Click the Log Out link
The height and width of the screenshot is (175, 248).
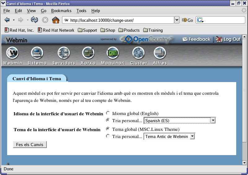click(228, 39)
